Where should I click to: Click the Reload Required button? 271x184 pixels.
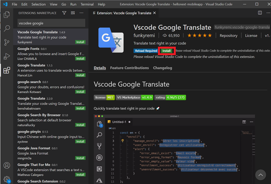146,51
